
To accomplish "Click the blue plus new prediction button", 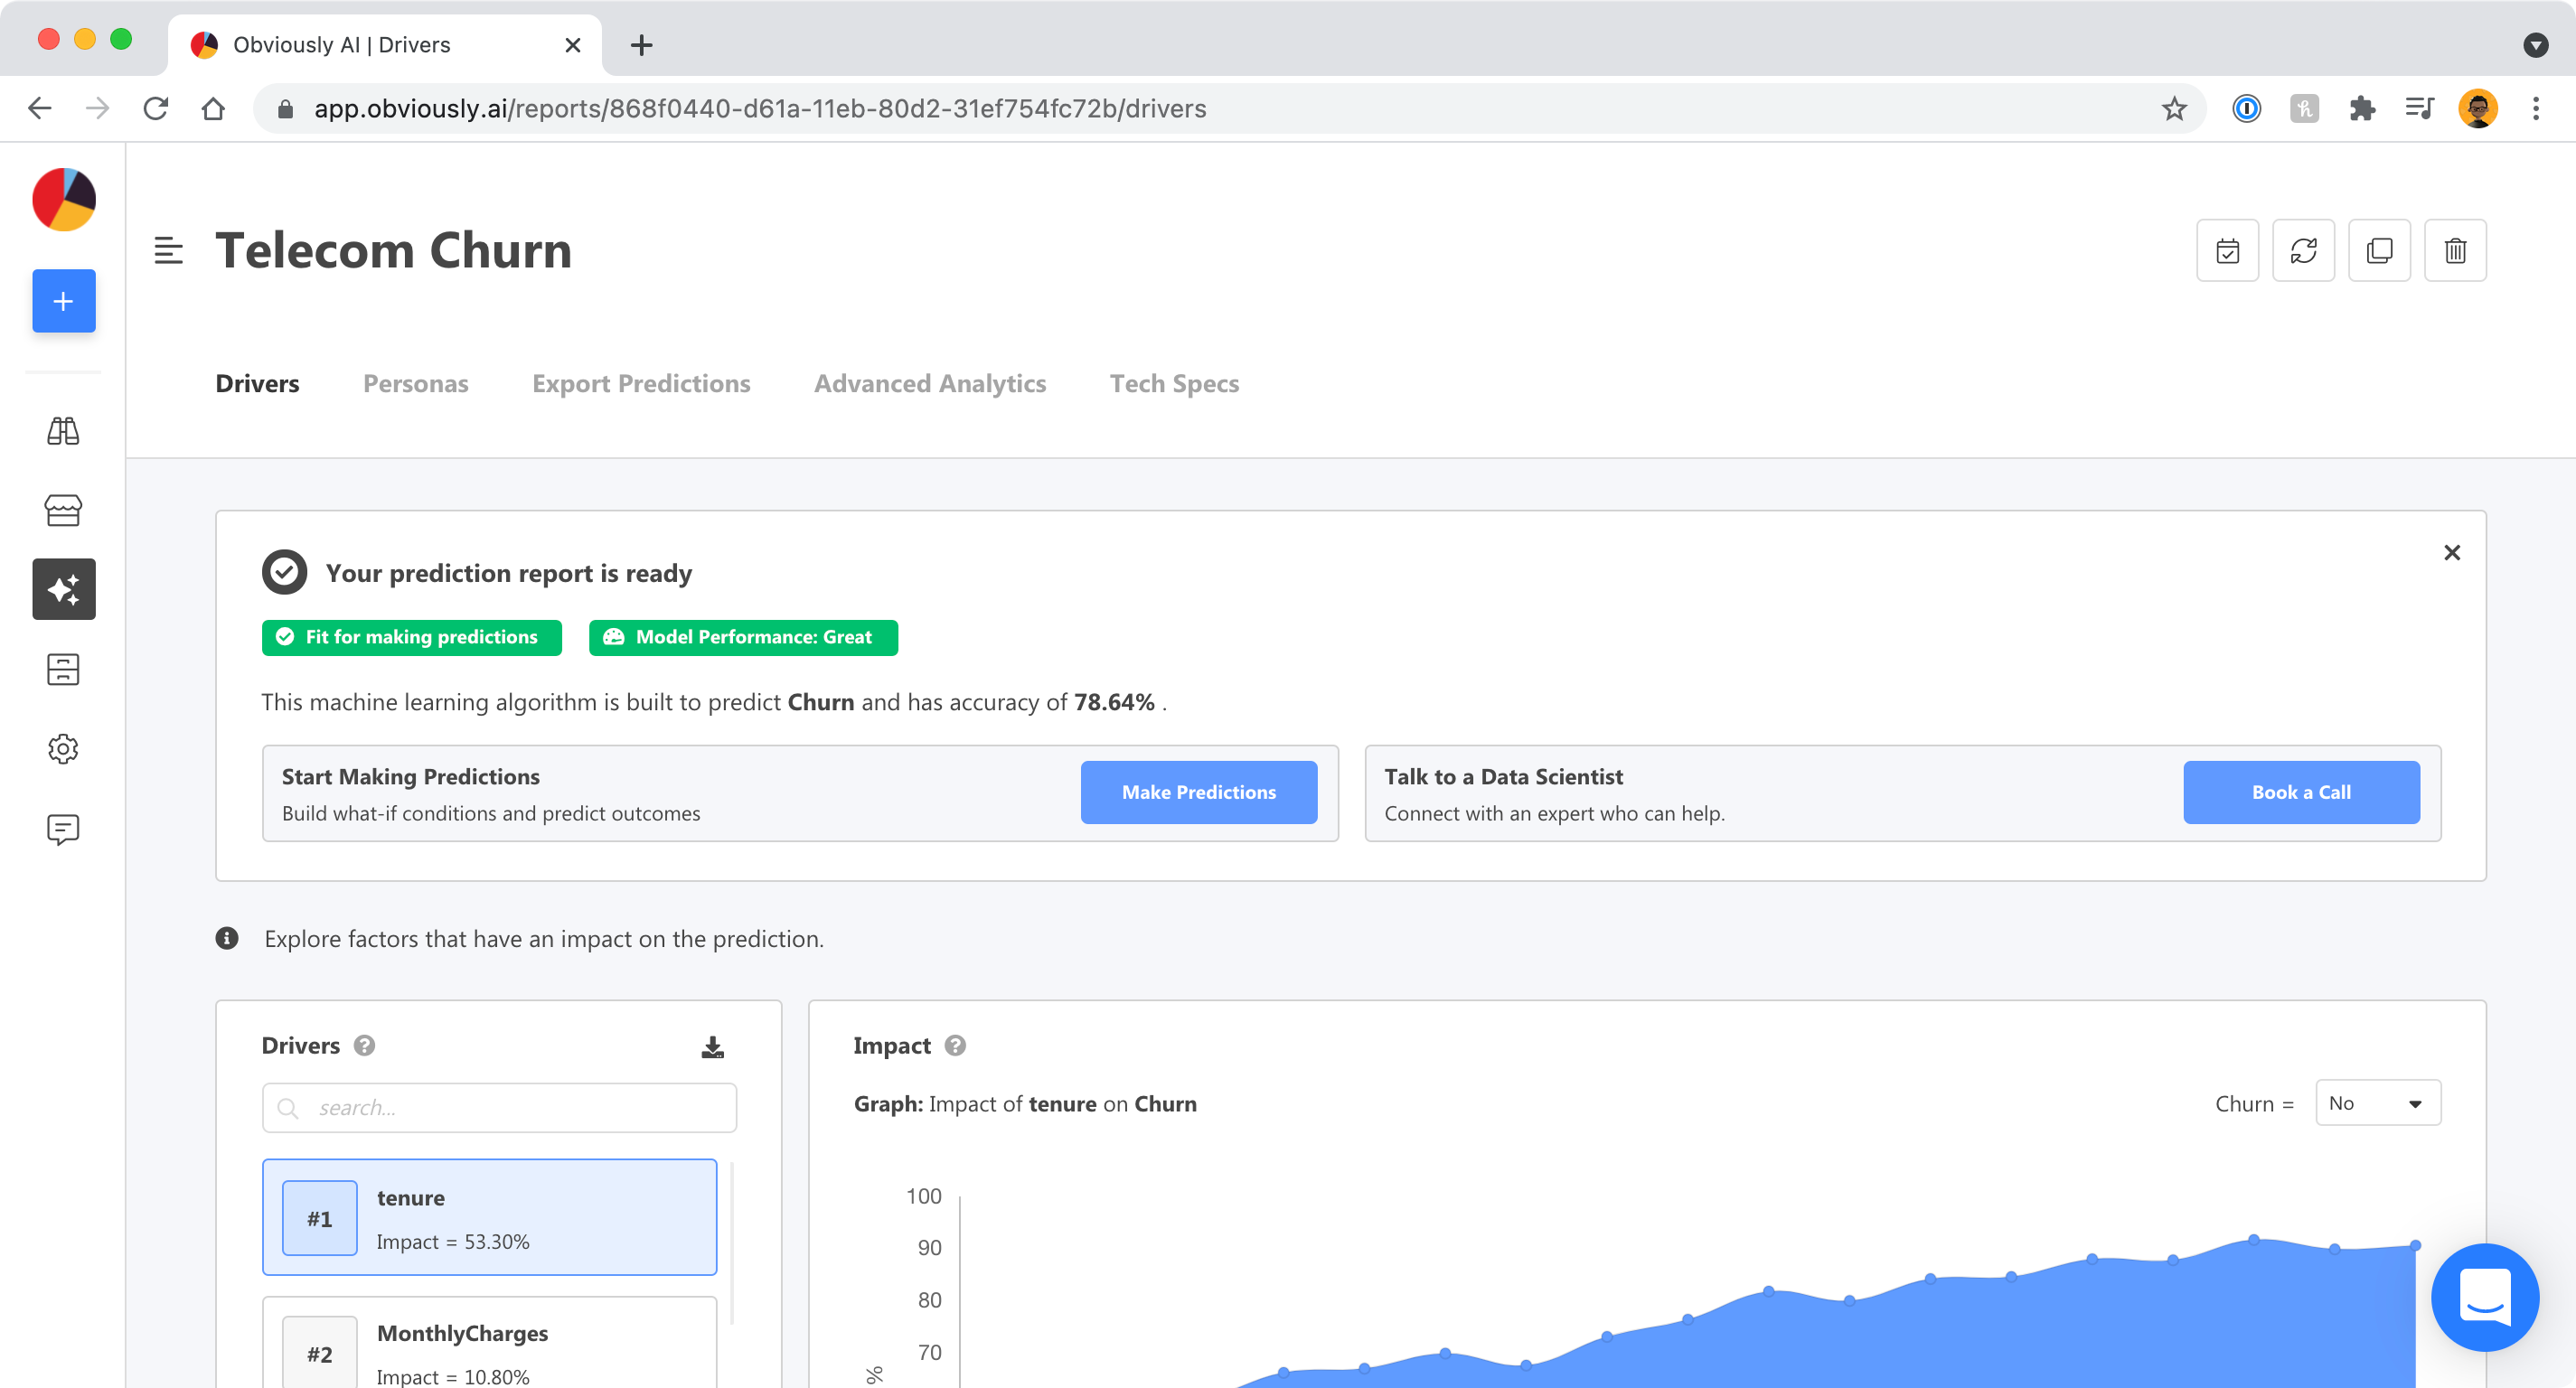I will (63, 301).
